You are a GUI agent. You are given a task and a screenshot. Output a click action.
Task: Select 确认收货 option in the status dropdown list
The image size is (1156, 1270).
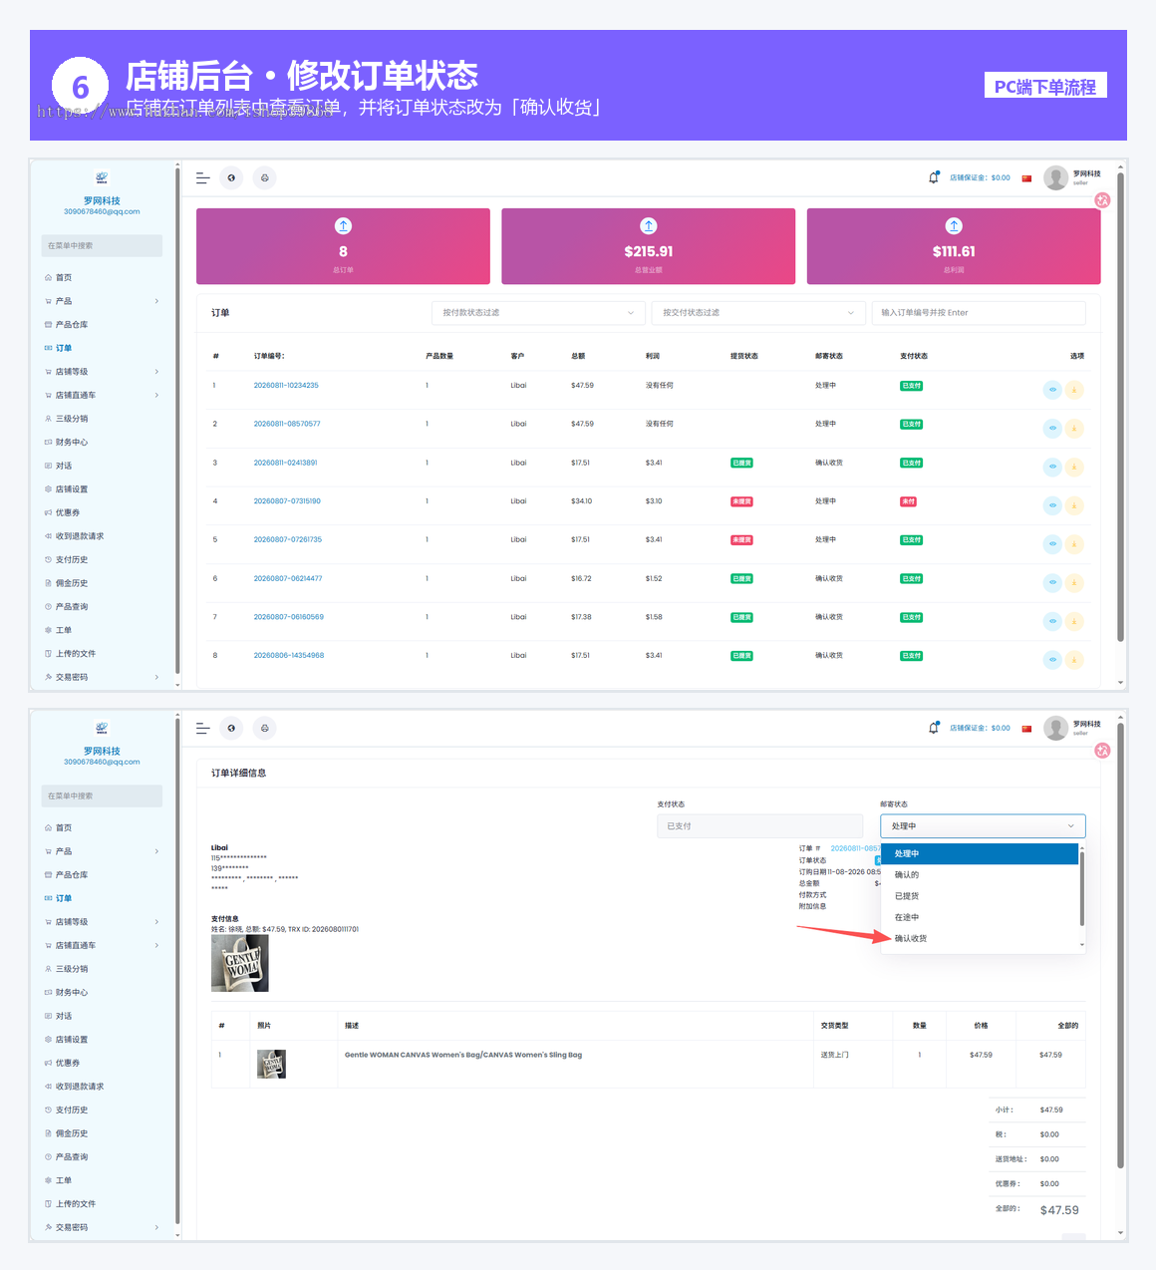pos(980,939)
